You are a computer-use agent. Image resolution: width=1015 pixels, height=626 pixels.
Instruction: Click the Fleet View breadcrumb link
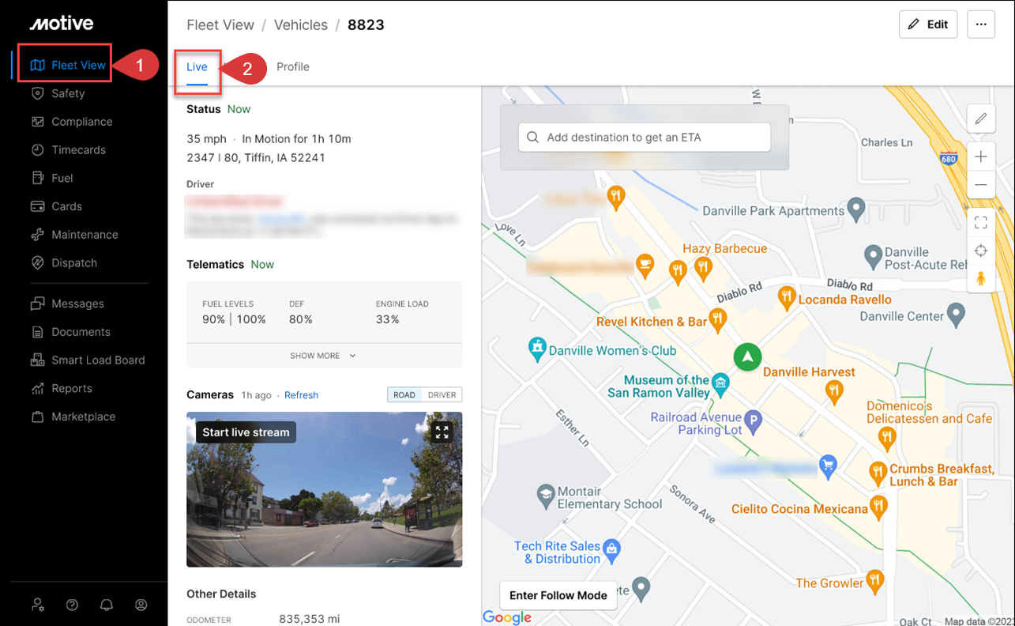click(x=220, y=25)
